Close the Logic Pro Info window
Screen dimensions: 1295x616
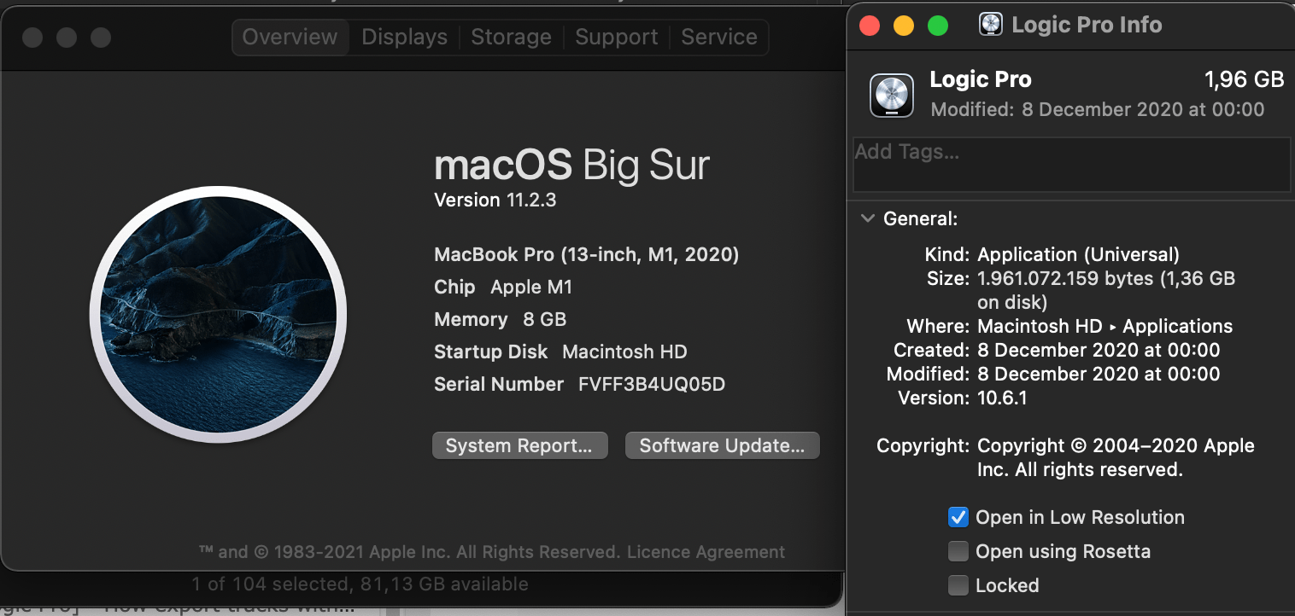coord(870,26)
